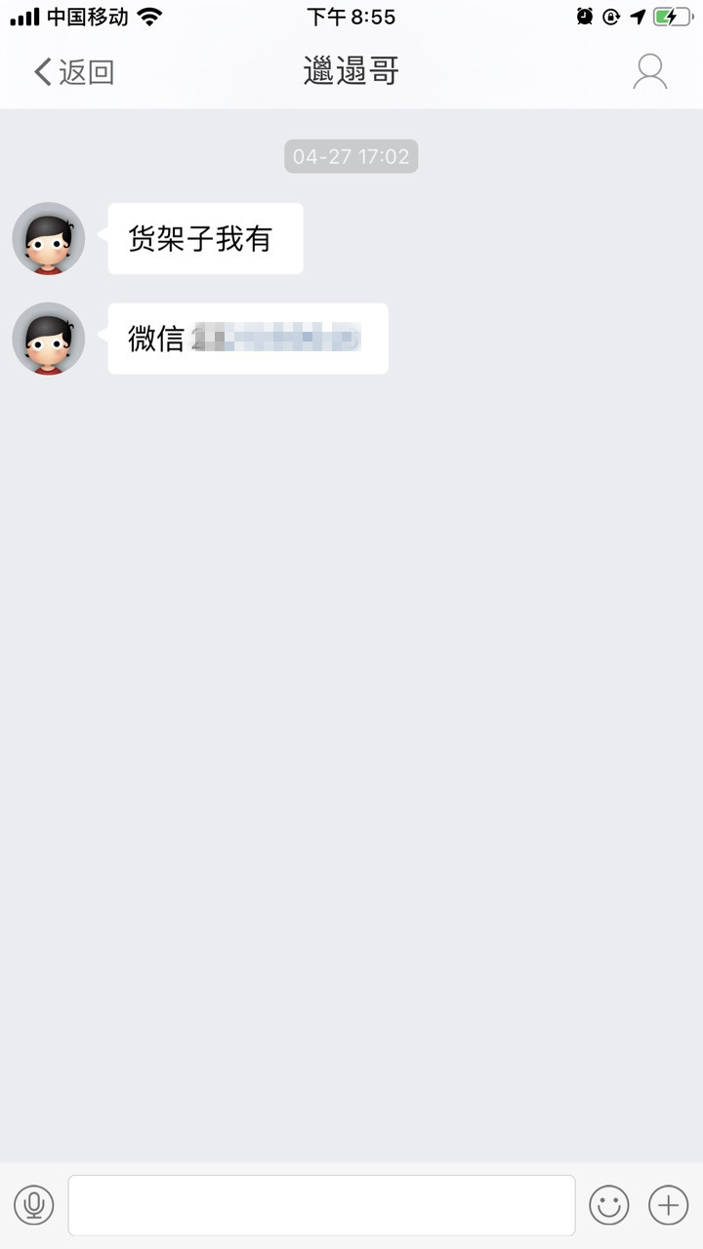This screenshot has width=703, height=1249.
Task: Select the 微信 message bubble
Action: 246,339
